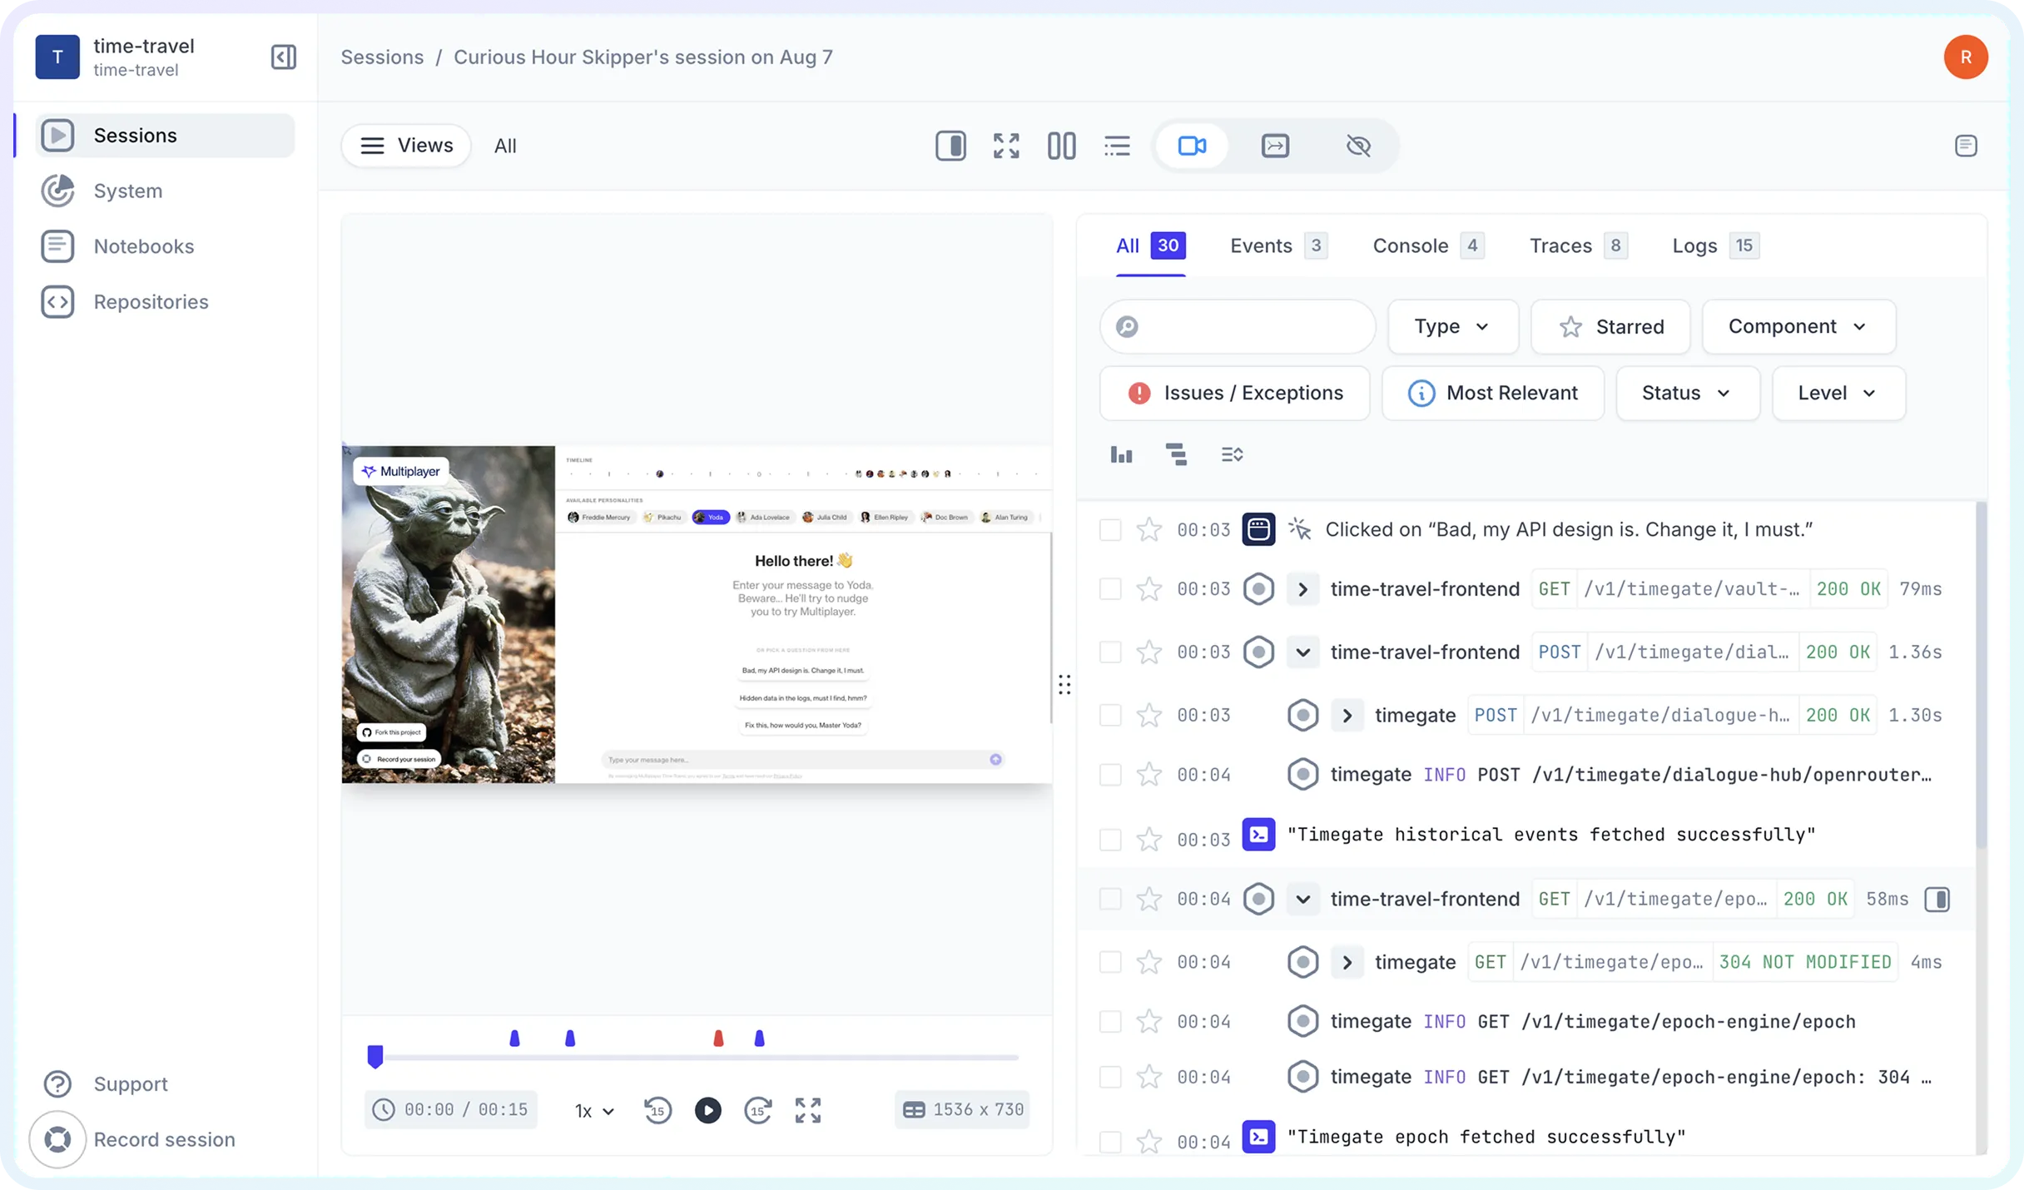Image resolution: width=2024 pixels, height=1190 pixels.
Task: Expand the timegate 304 NOT MODIFIED row
Action: (x=1347, y=962)
